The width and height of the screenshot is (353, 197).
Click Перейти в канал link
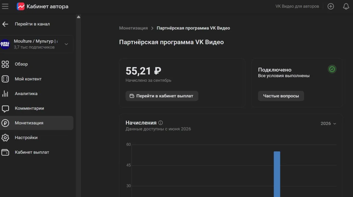[32, 24]
